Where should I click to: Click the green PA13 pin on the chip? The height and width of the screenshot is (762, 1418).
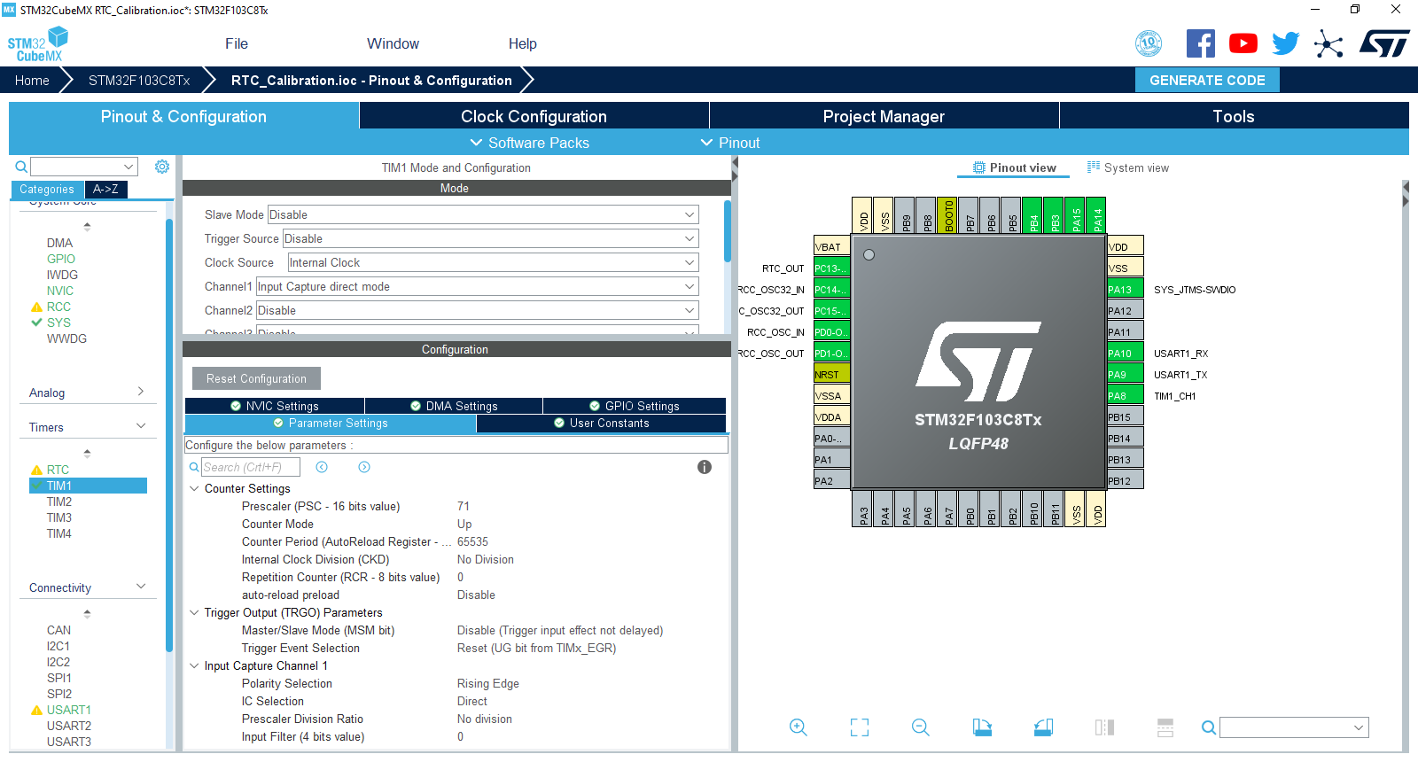[1126, 290]
